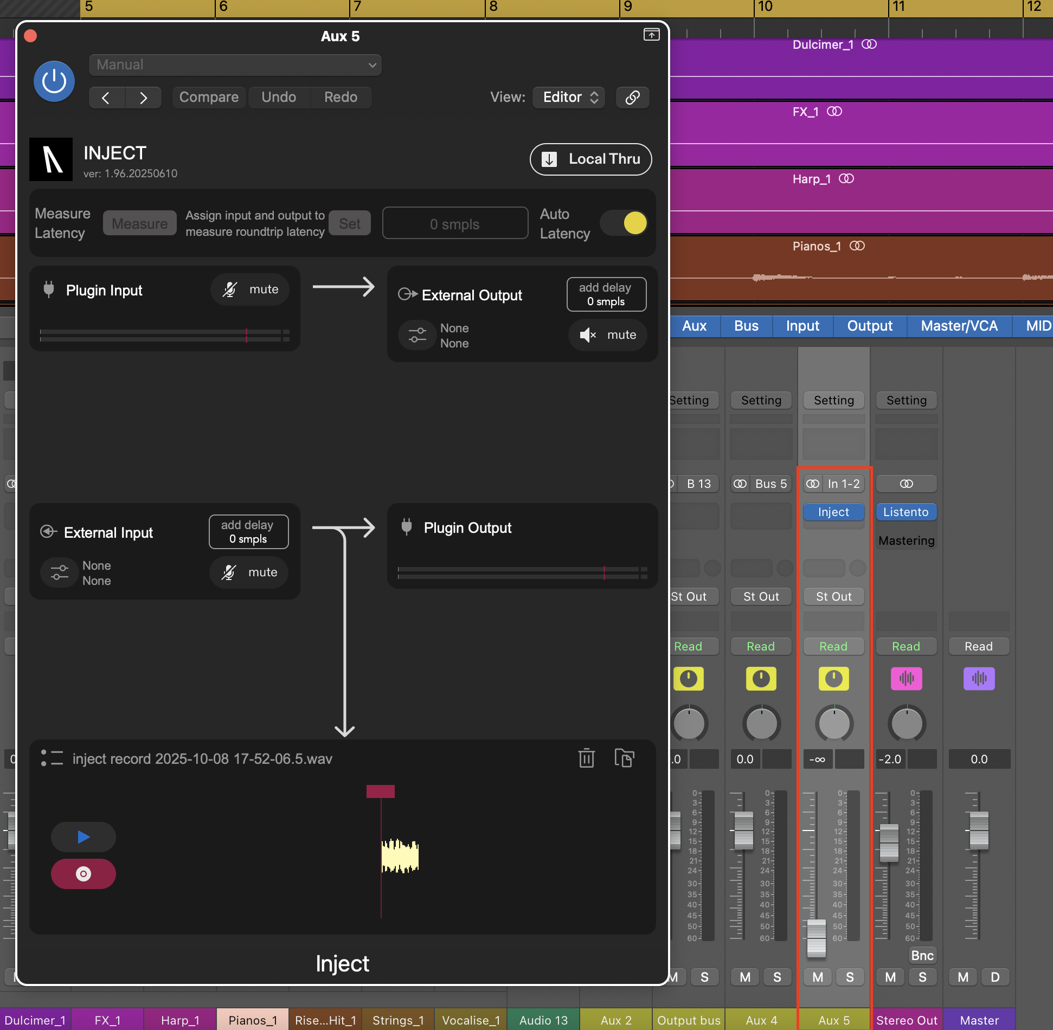Select the Bus mixer filter tab
This screenshot has width=1053, height=1030.
pyautogui.click(x=746, y=326)
